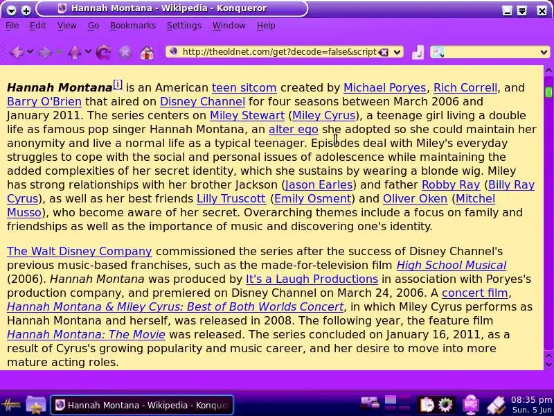
Task: Open the Michael Poryes link
Action: click(385, 88)
